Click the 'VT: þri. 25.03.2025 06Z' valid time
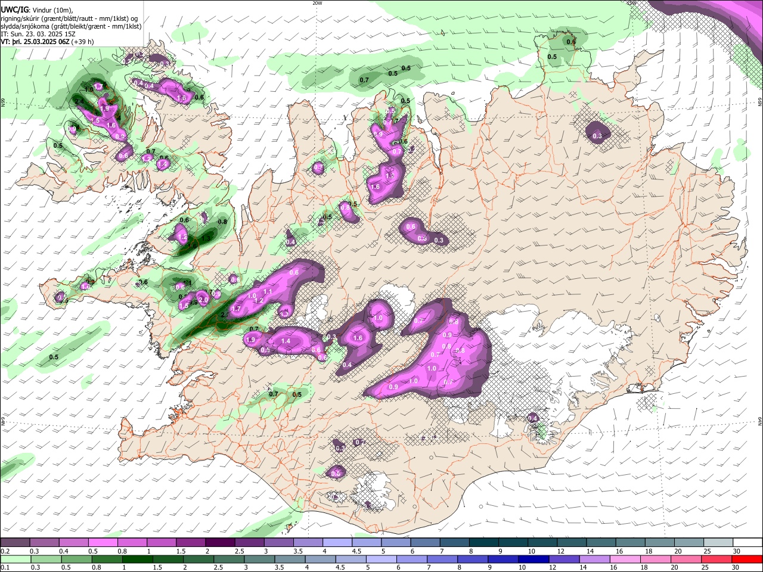Viewport: 763px width, 572px height. 35,42
